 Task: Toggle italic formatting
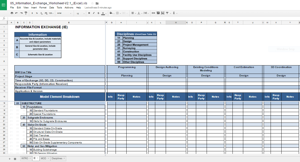tap(94, 13)
